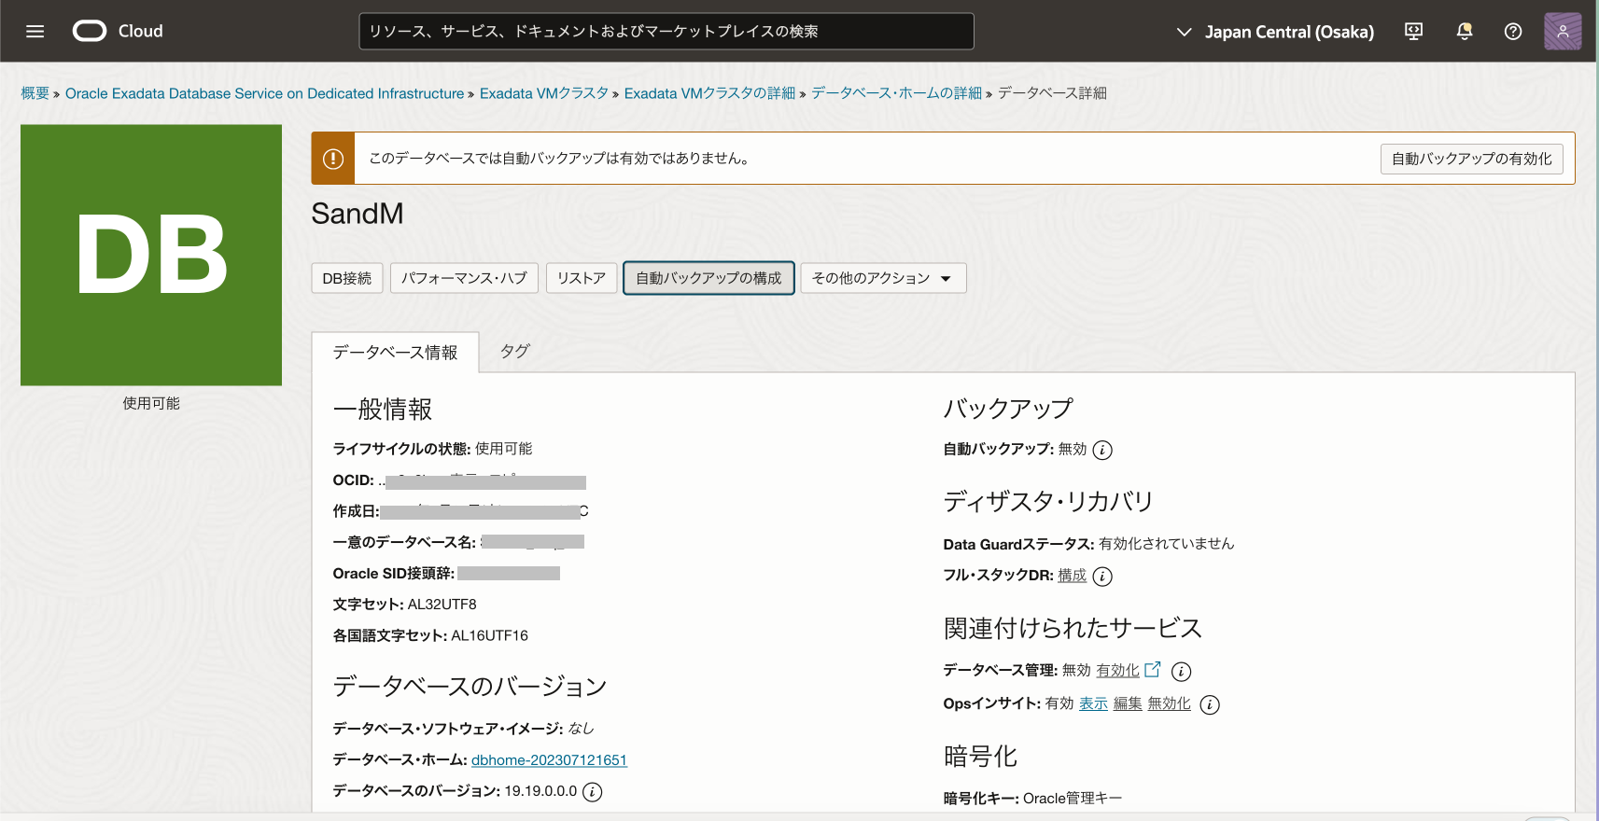Viewport: 1599px width, 821px height.
Task: Go to Exadata VMクラスタの詳細 breadcrumb
Action: coord(709,93)
